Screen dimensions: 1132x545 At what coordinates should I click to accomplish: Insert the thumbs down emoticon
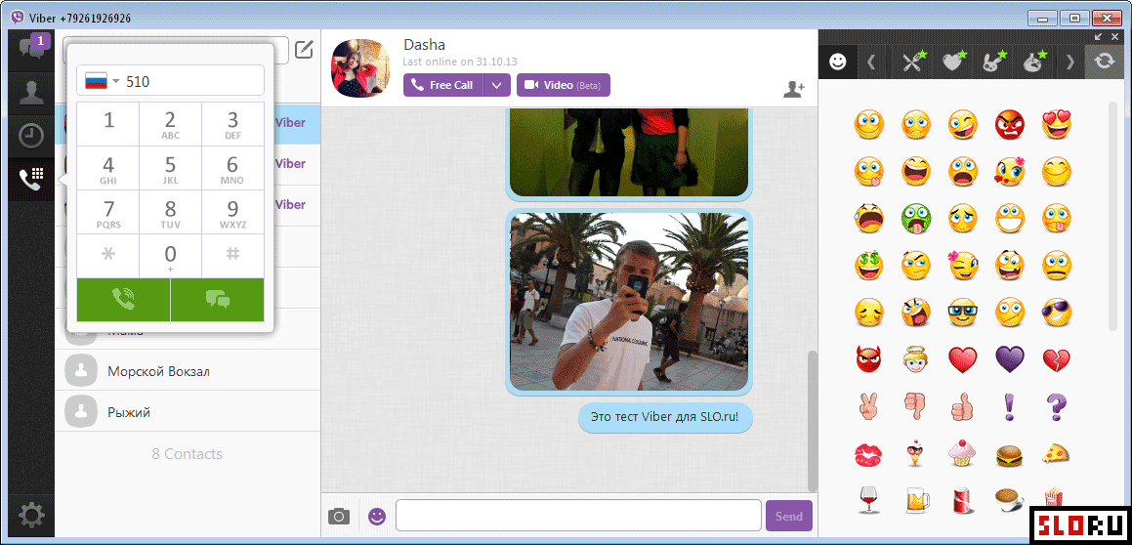pyautogui.click(x=915, y=407)
